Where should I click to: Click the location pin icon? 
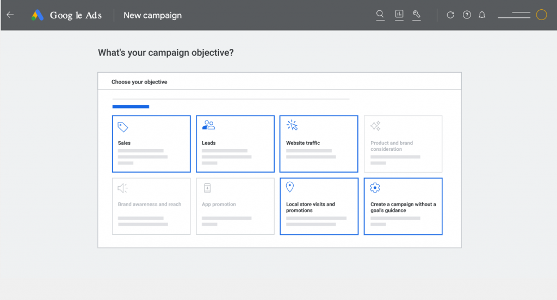point(290,187)
